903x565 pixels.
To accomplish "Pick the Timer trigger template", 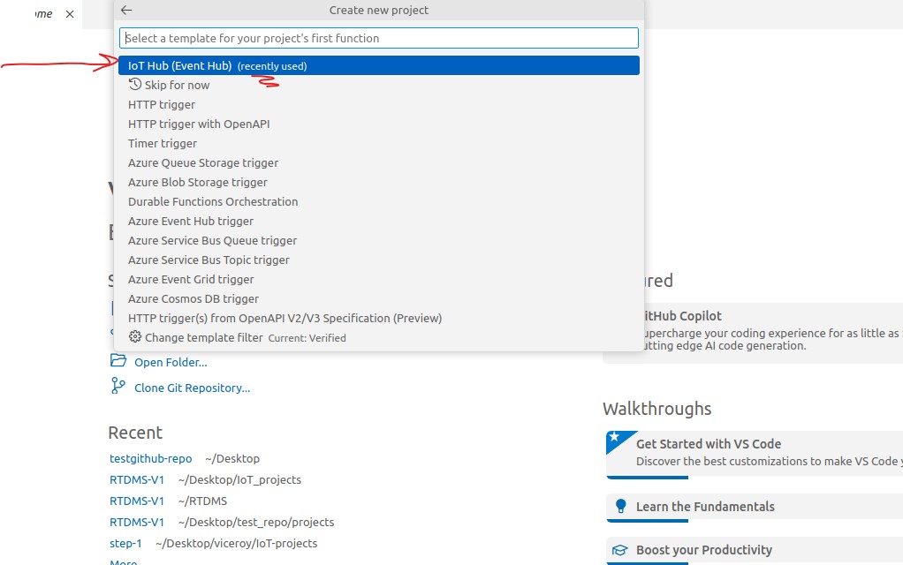I will pos(379,144).
